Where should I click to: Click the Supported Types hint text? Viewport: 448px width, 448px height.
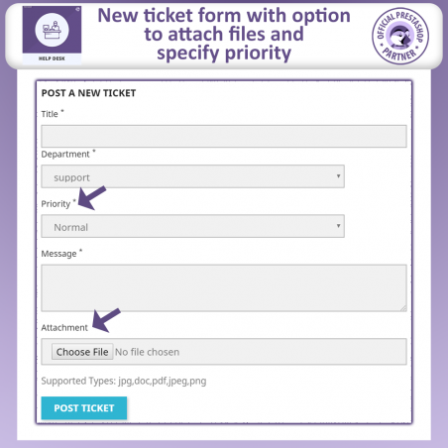coord(124,381)
